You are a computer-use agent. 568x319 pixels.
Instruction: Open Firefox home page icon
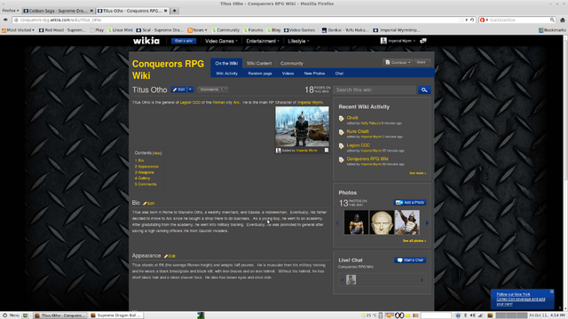pos(562,19)
